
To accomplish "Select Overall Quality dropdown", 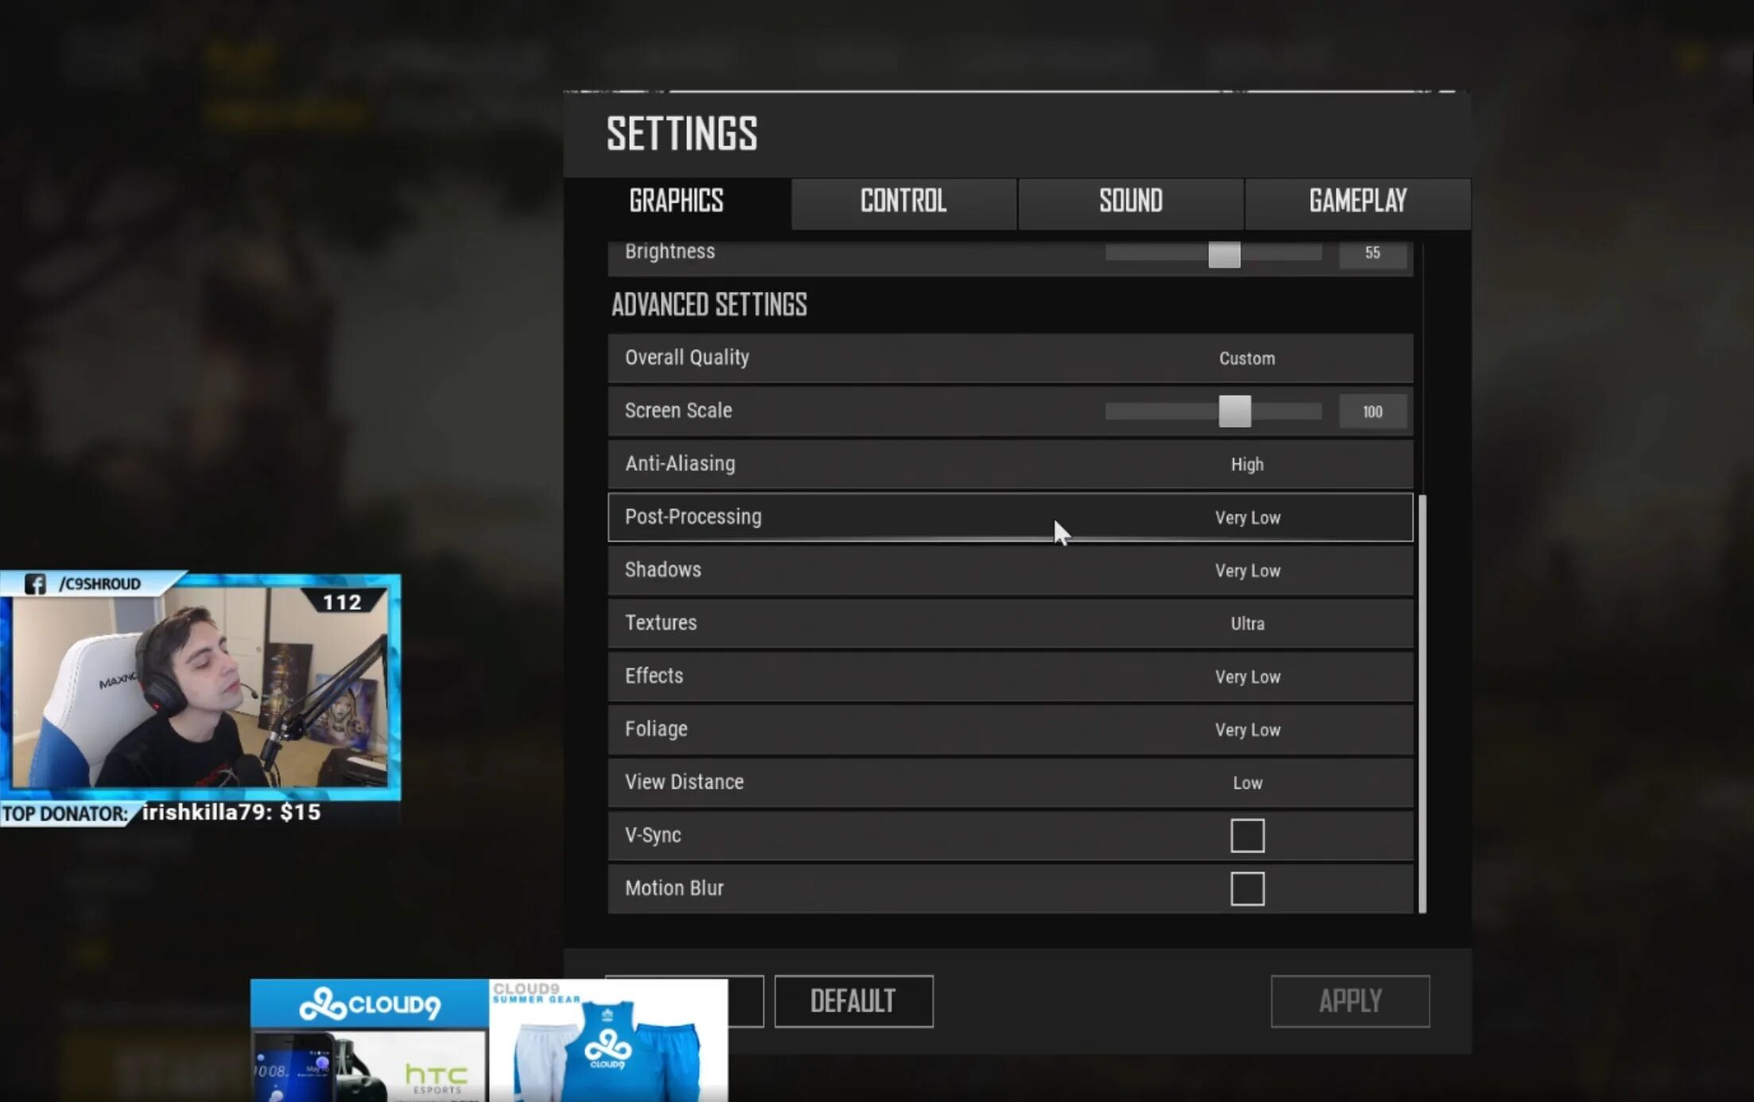I will click(1248, 358).
